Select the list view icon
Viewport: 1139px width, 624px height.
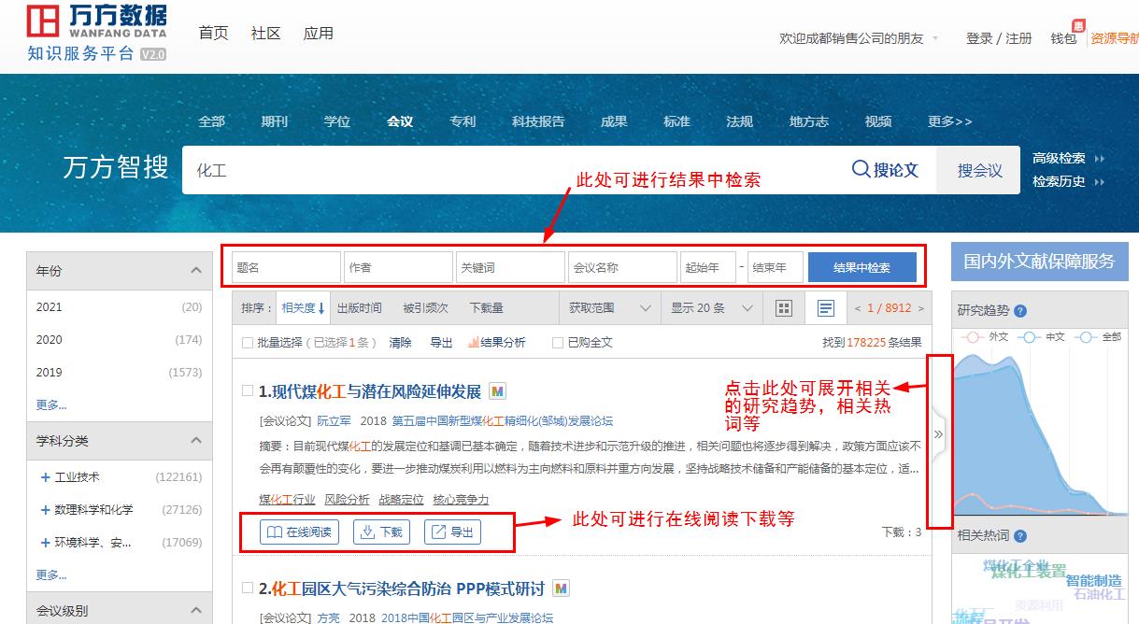coord(826,307)
